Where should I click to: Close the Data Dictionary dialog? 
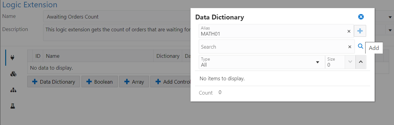tap(361, 17)
